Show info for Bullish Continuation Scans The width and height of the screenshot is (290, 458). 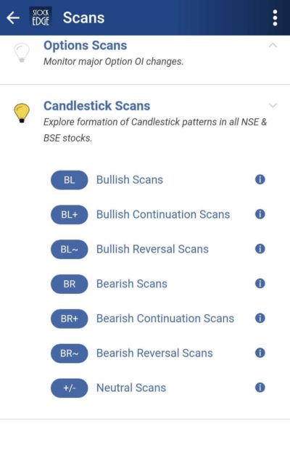pos(260,214)
